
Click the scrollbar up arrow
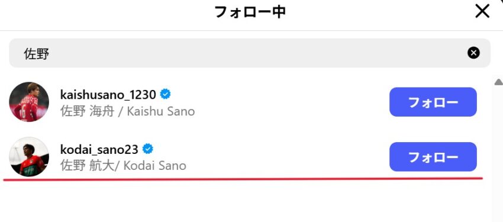498,82
